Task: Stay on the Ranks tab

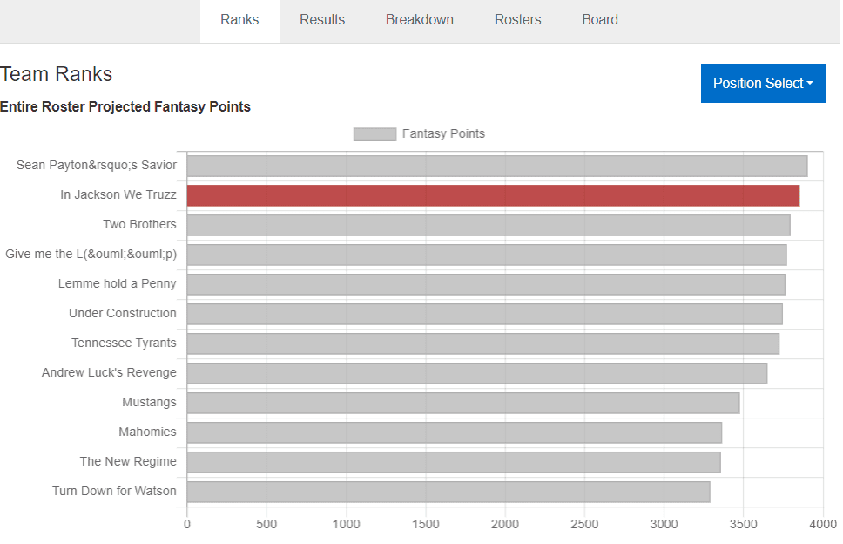Action: click(x=239, y=19)
